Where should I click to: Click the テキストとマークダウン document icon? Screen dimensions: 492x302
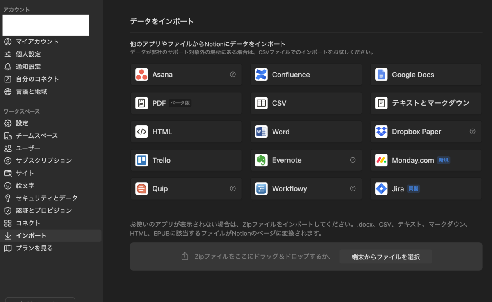pos(381,103)
